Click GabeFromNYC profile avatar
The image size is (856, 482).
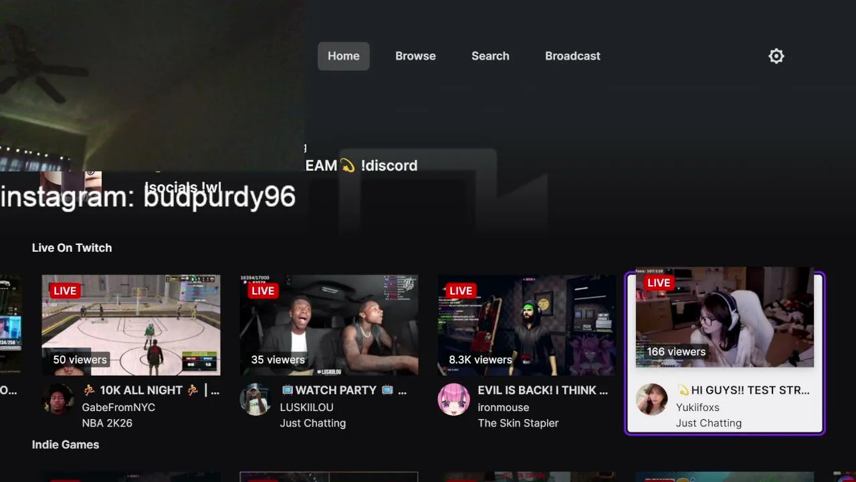tap(58, 400)
